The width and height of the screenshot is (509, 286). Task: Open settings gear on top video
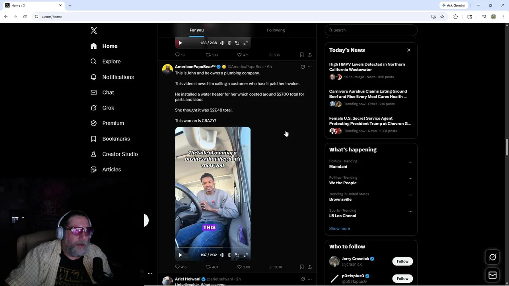coord(229,43)
